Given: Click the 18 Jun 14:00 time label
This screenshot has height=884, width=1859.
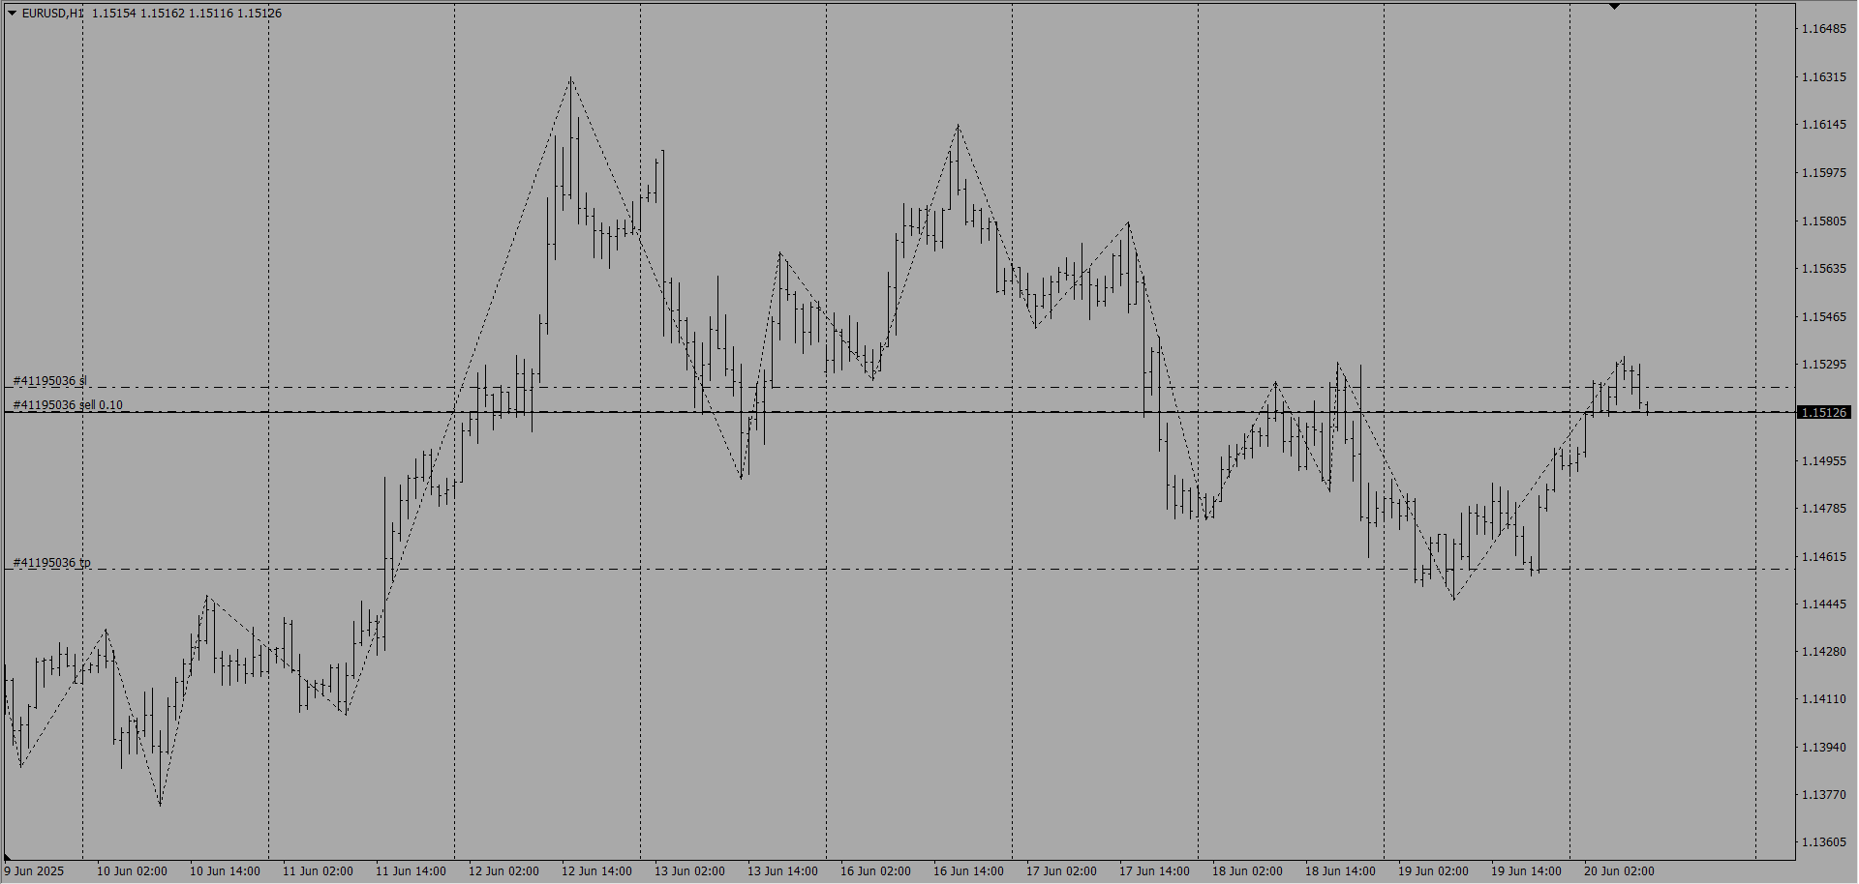Looking at the screenshot, I should coord(1340,871).
